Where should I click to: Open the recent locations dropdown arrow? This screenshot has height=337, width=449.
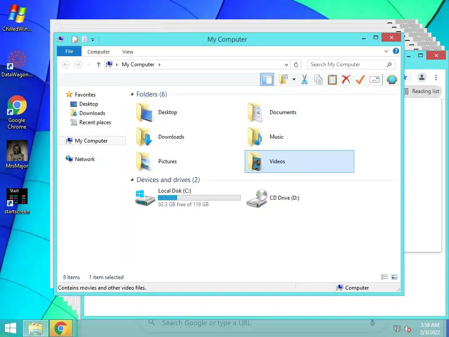(89, 65)
